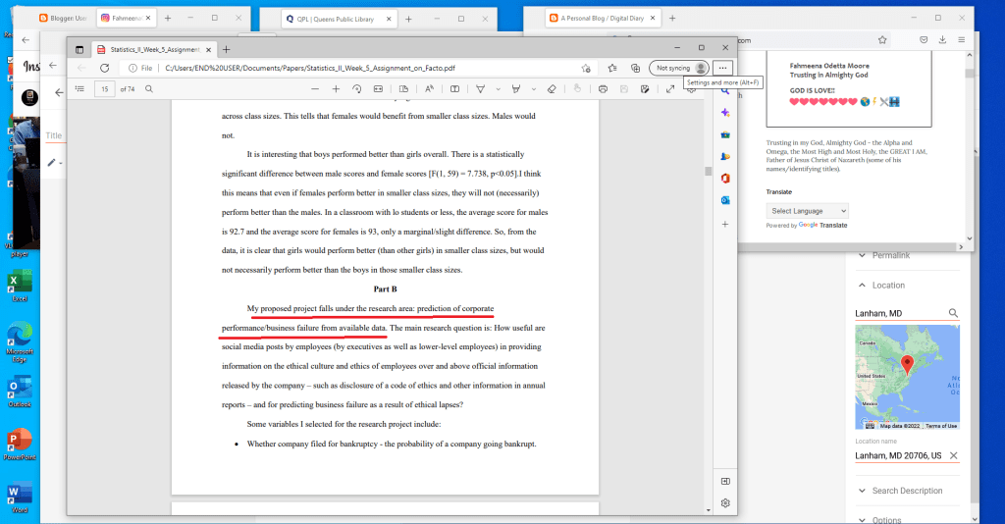
Task: Click the zoom in plus icon
Action: [x=336, y=88]
